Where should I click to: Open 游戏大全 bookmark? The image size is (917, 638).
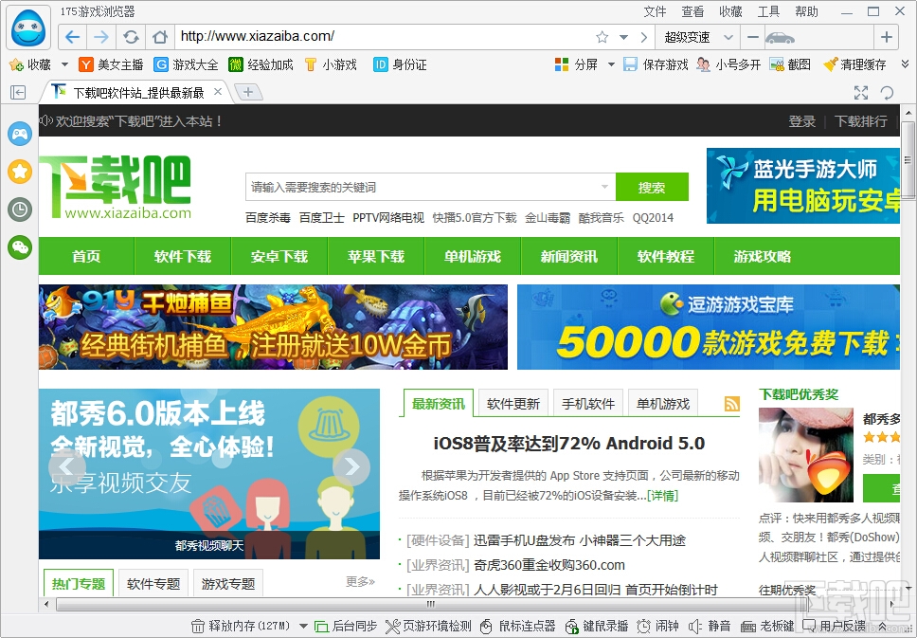[186, 64]
